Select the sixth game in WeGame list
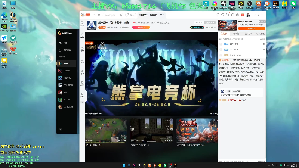Viewport: 299px width, 168px height. pos(67,100)
